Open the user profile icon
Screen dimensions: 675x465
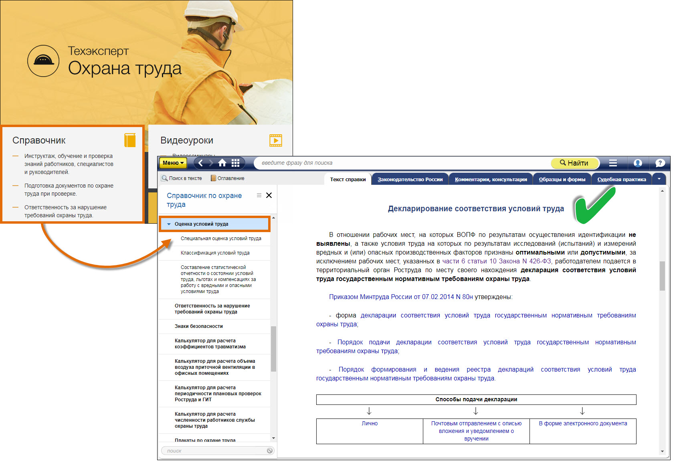[x=637, y=163]
